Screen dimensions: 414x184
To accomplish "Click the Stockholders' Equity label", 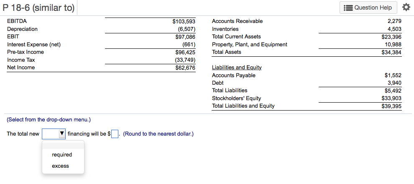I will coord(237,98).
